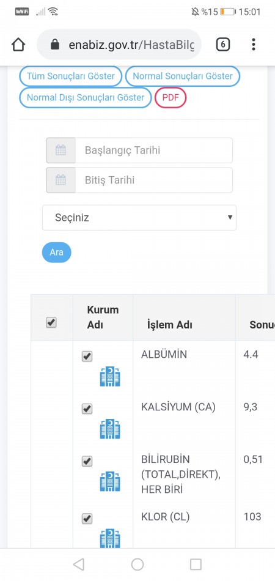Tap the hospital icon in BİLİRUBİN row
Image resolution: width=275 pixels, height=581 pixels.
pyautogui.click(x=110, y=481)
